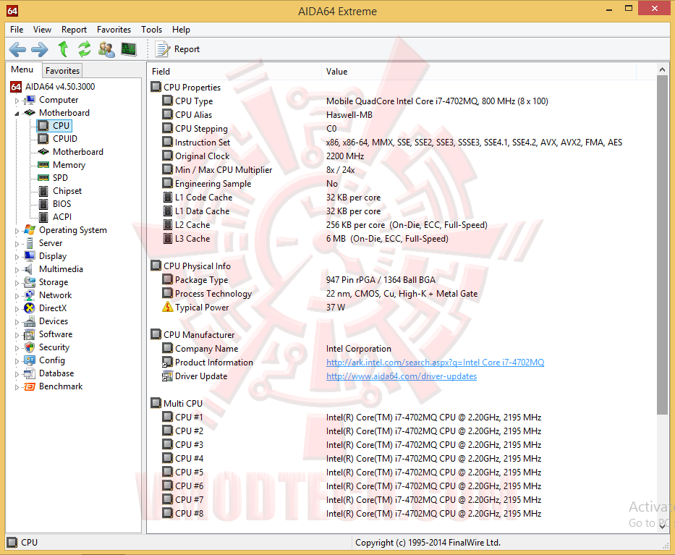Open the users preferences toolbar icon
The height and width of the screenshot is (555, 675).
(x=106, y=49)
